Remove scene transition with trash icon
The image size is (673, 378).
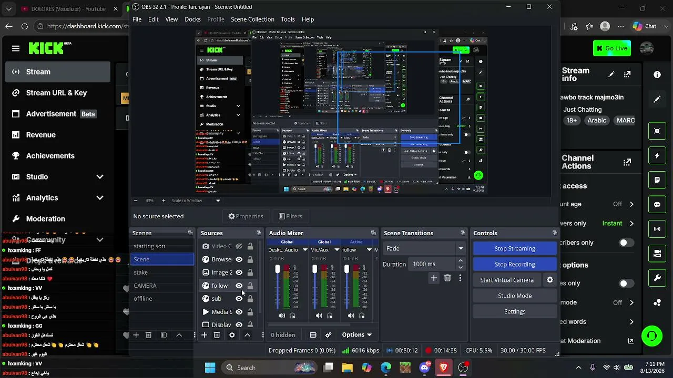tap(447, 278)
